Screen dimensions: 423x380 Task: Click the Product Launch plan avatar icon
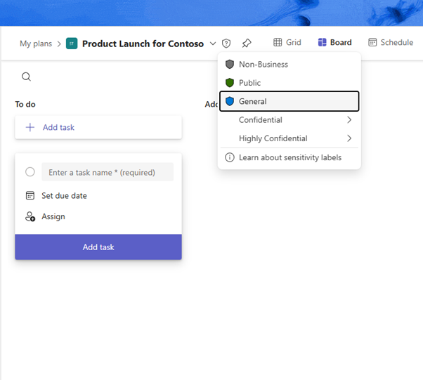[72, 44]
